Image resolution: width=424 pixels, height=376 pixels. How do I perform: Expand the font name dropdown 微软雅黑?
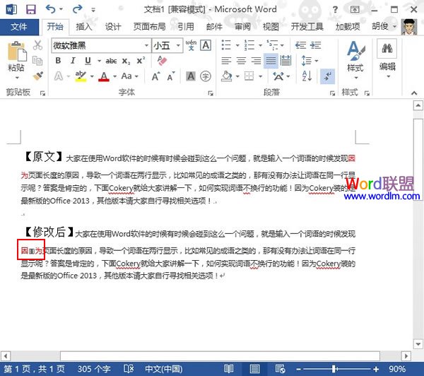pos(146,45)
